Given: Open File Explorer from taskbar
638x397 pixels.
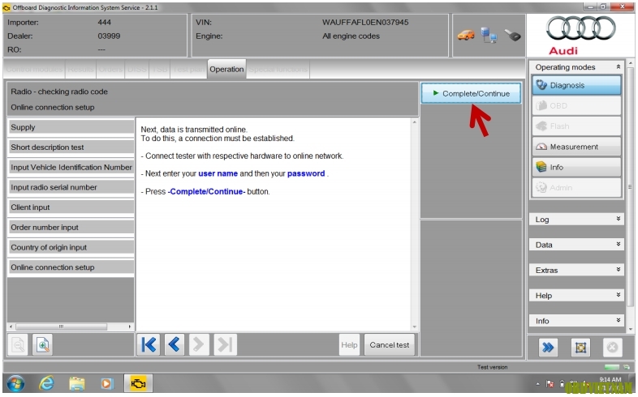Looking at the screenshot, I should click(x=77, y=383).
